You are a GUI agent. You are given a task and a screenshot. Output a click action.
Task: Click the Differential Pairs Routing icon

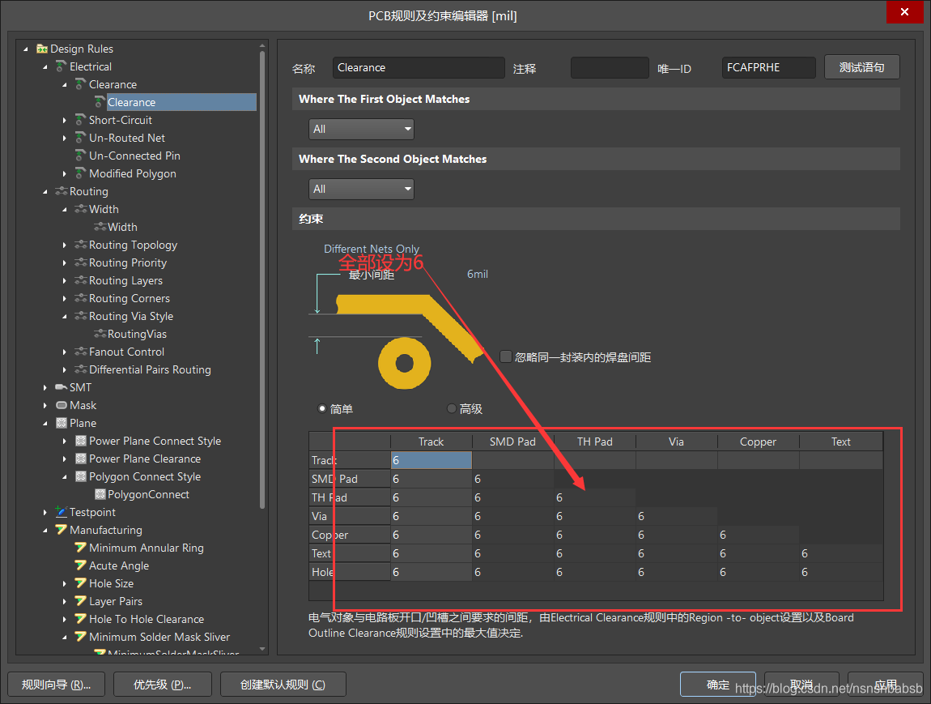81,369
